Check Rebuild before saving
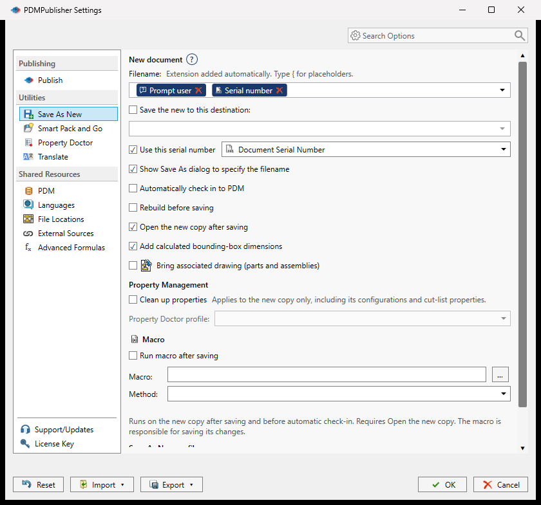 (x=133, y=208)
